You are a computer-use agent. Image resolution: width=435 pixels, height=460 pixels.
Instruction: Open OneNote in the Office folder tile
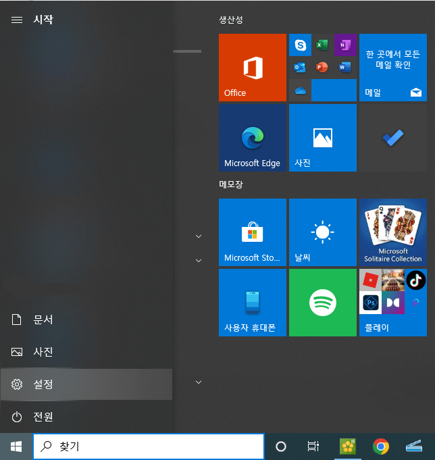pyautogui.click(x=345, y=45)
